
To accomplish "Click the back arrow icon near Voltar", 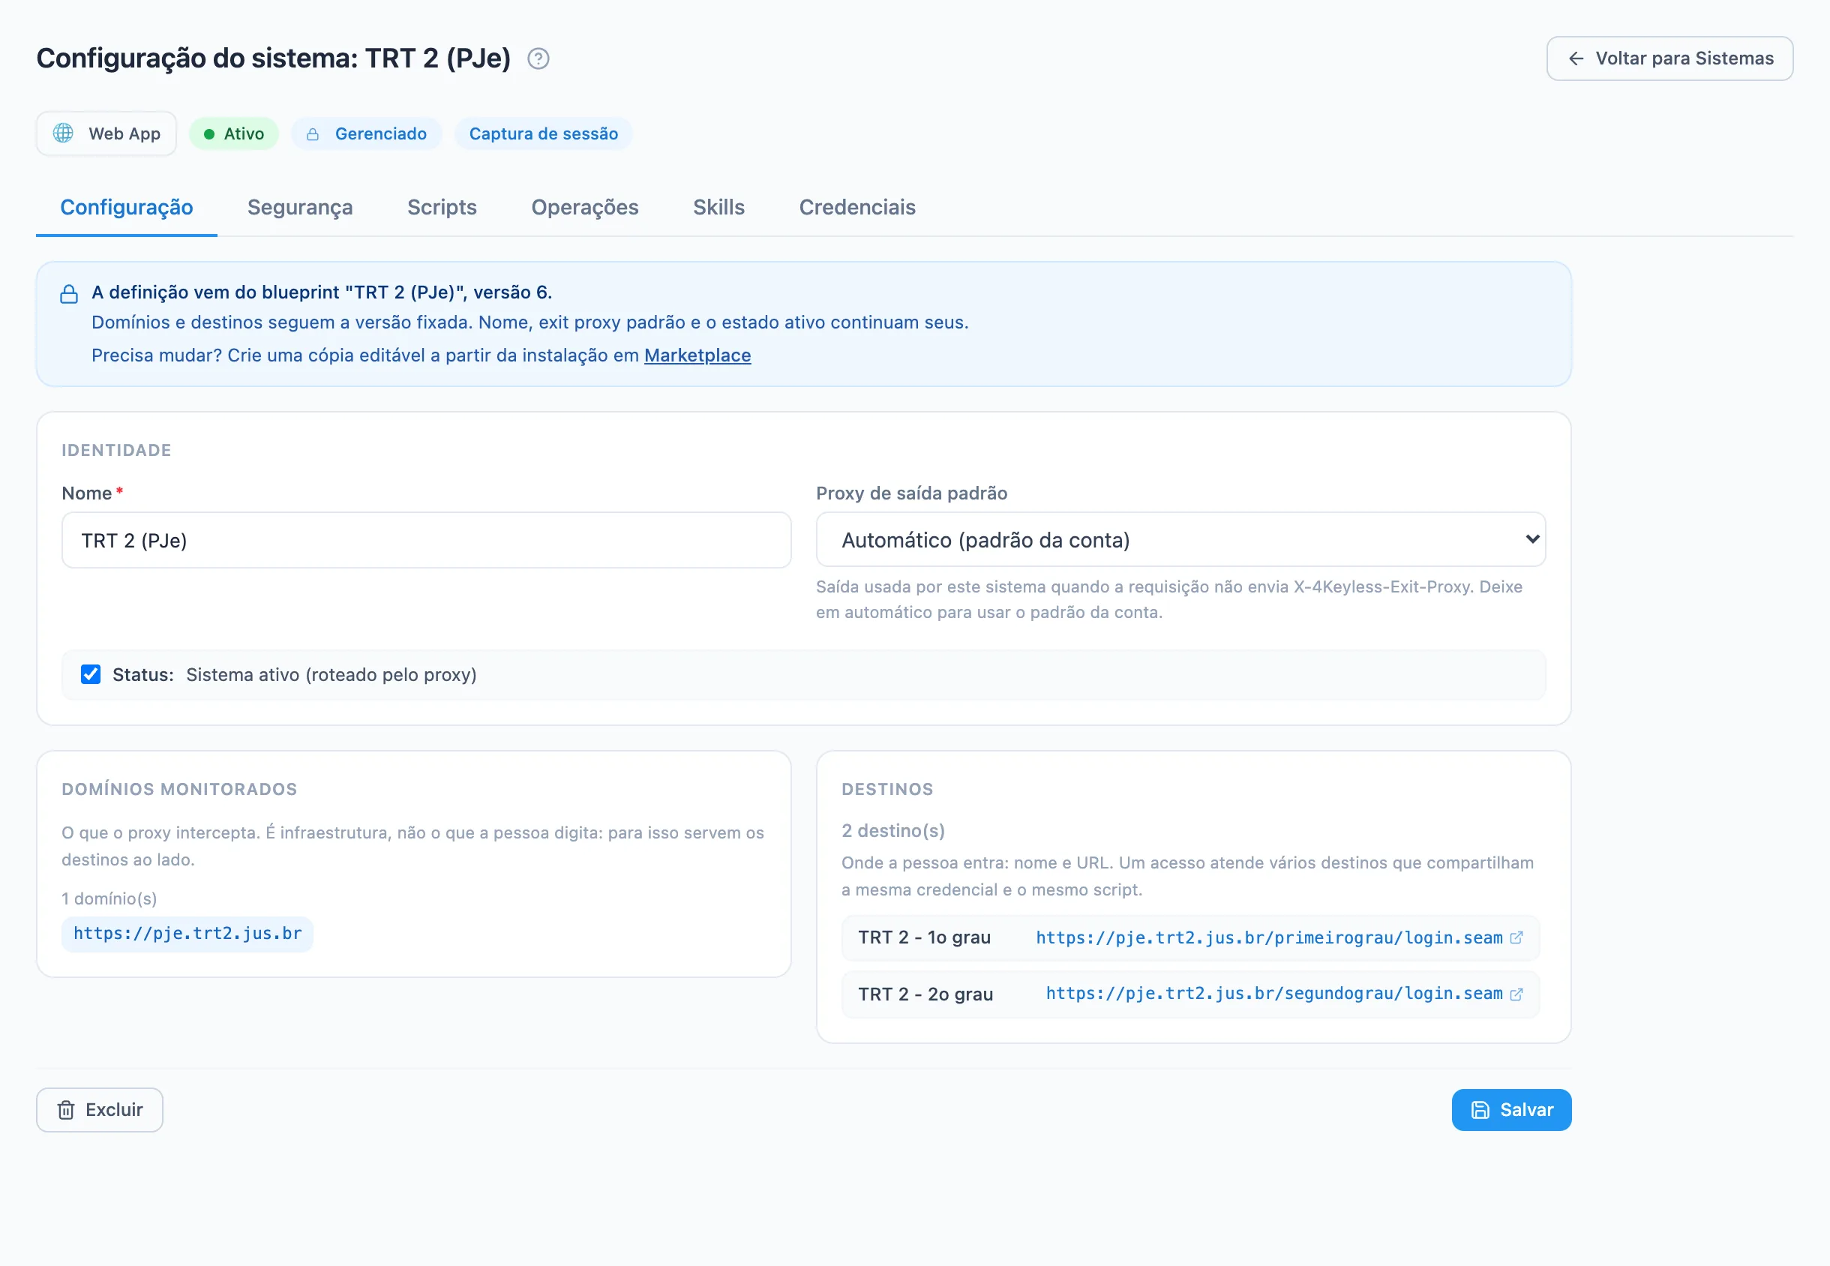I will tap(1576, 58).
